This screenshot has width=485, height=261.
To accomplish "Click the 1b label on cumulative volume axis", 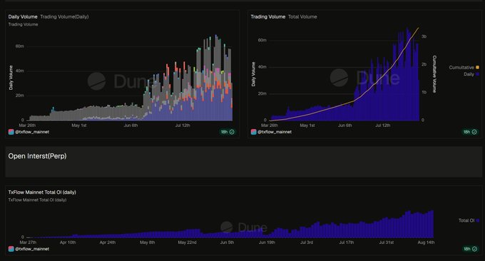I will click(424, 92).
